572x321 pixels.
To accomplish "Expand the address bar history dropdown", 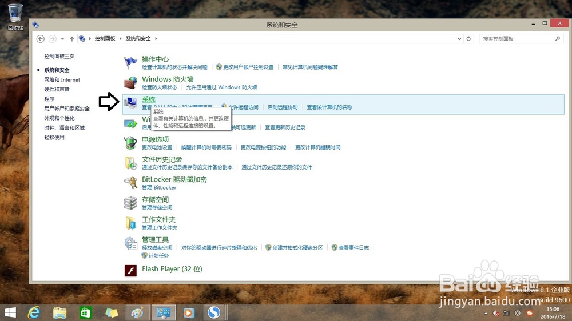I will pos(459,39).
